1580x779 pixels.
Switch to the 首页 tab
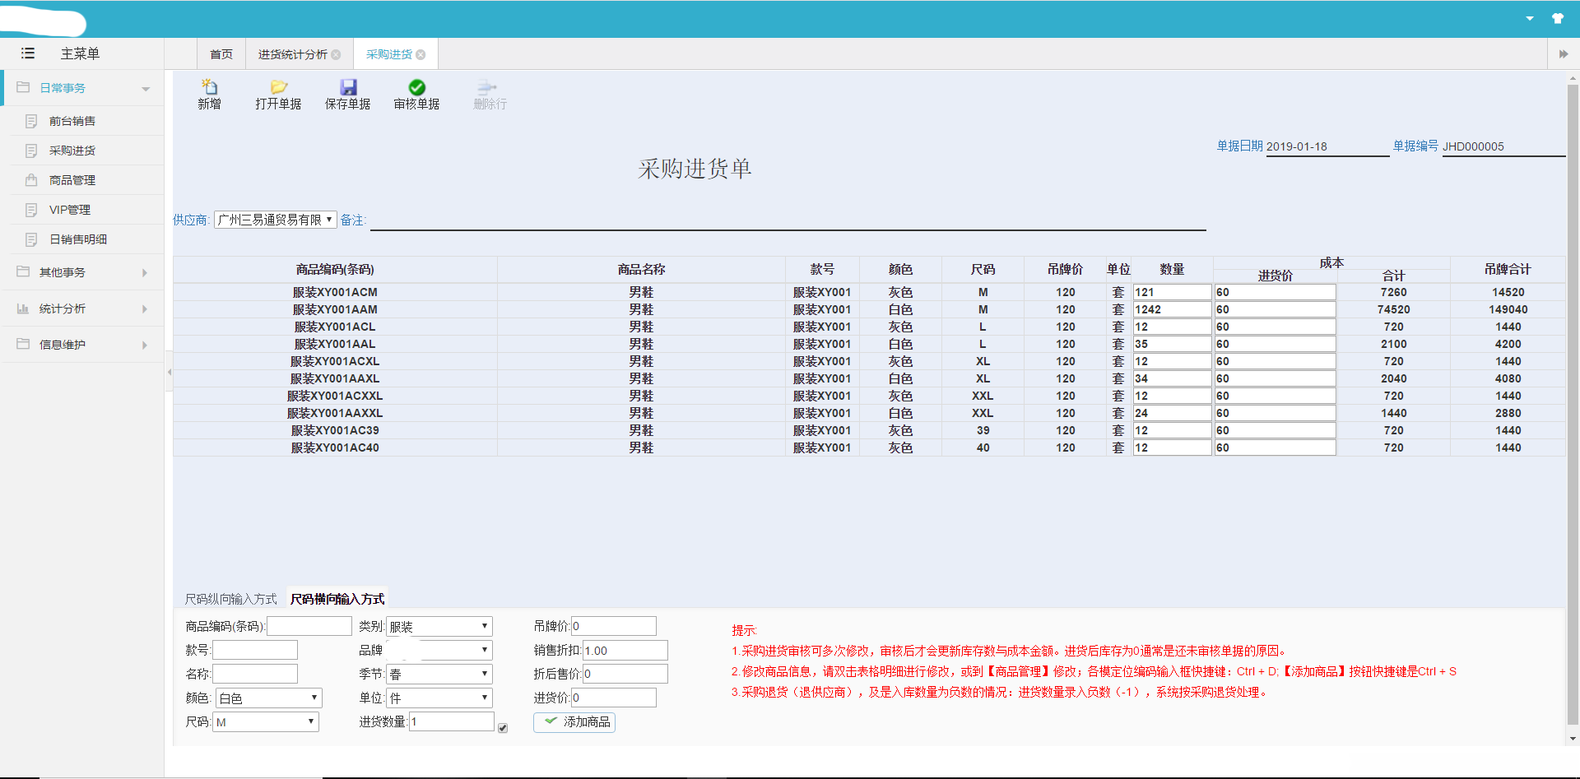point(221,54)
